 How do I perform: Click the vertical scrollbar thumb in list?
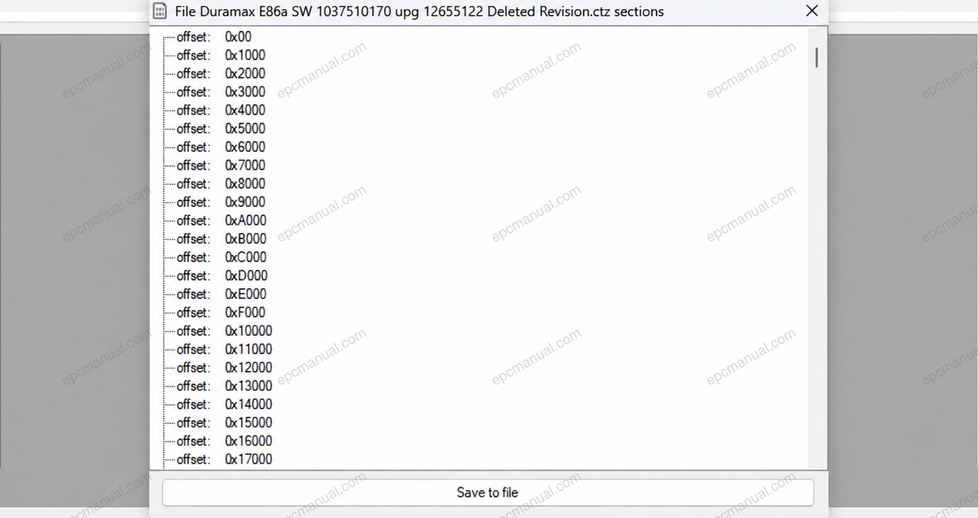pyautogui.click(x=816, y=57)
